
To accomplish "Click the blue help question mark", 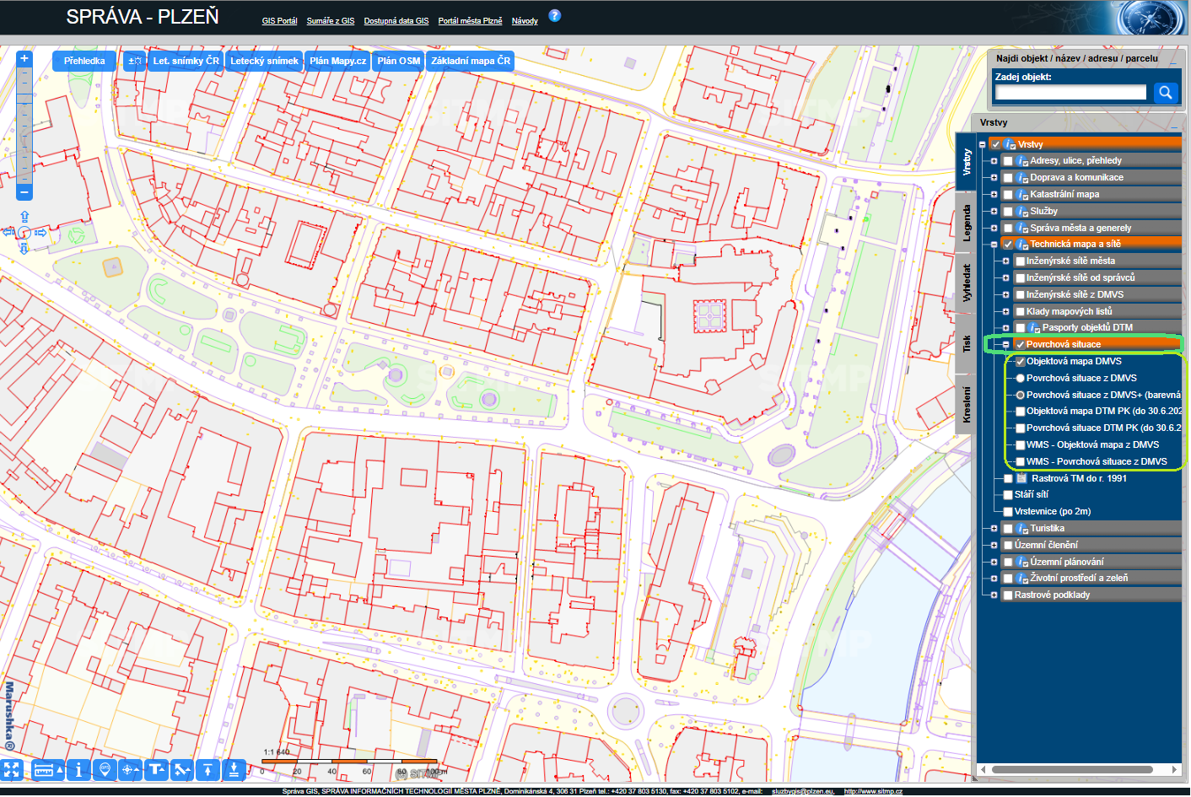I will 554,15.
